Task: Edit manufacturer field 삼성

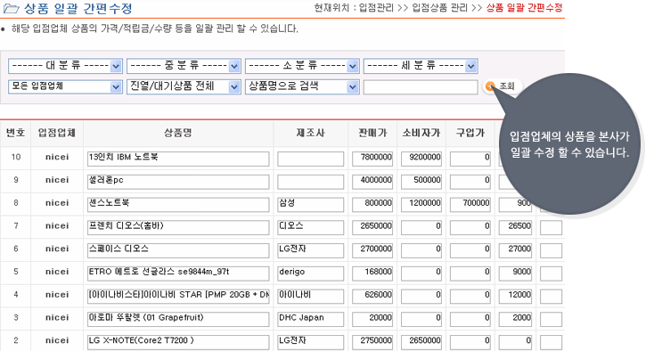Action: click(x=311, y=205)
